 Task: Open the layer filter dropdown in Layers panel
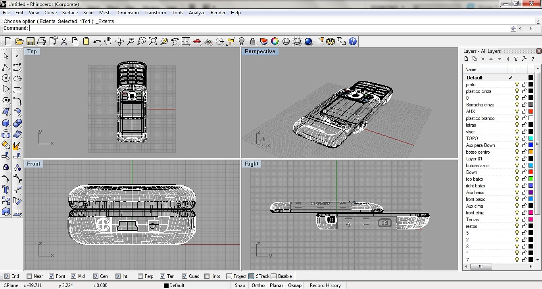(516, 59)
